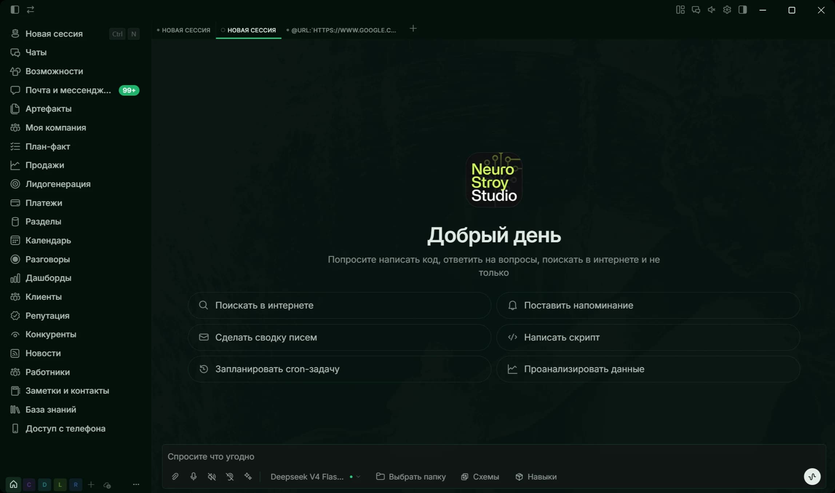The width and height of the screenshot is (835, 493).
Task: Open Навыки in the input bar
Action: [536, 477]
